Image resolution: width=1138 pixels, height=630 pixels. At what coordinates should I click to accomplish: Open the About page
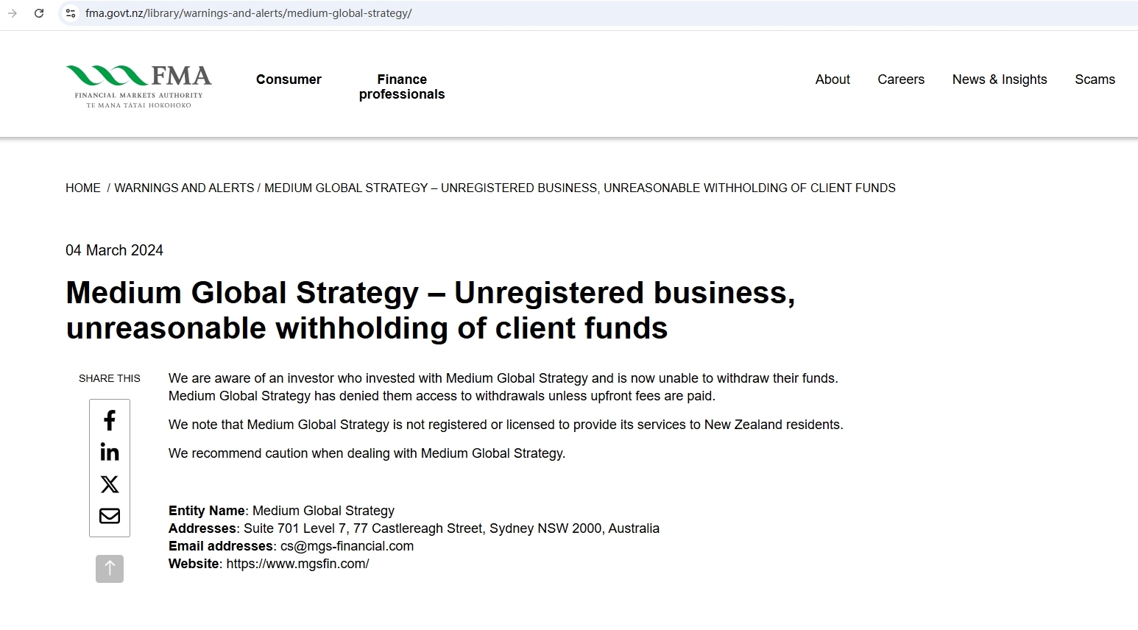[833, 79]
